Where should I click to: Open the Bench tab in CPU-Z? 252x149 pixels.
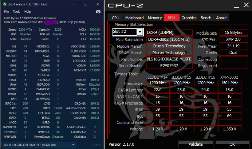click(206, 18)
